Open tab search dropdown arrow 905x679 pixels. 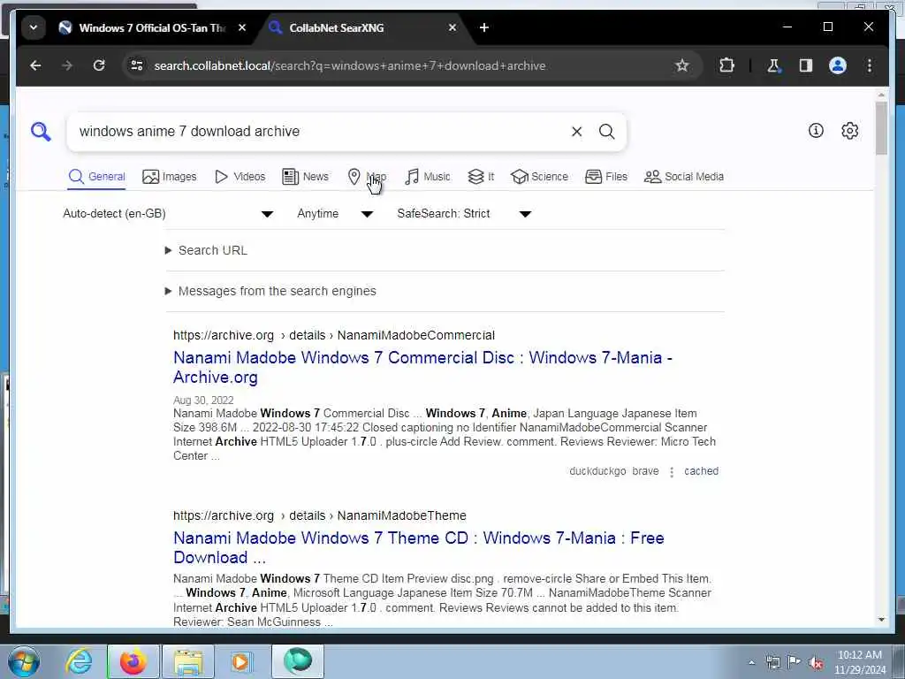(x=34, y=27)
